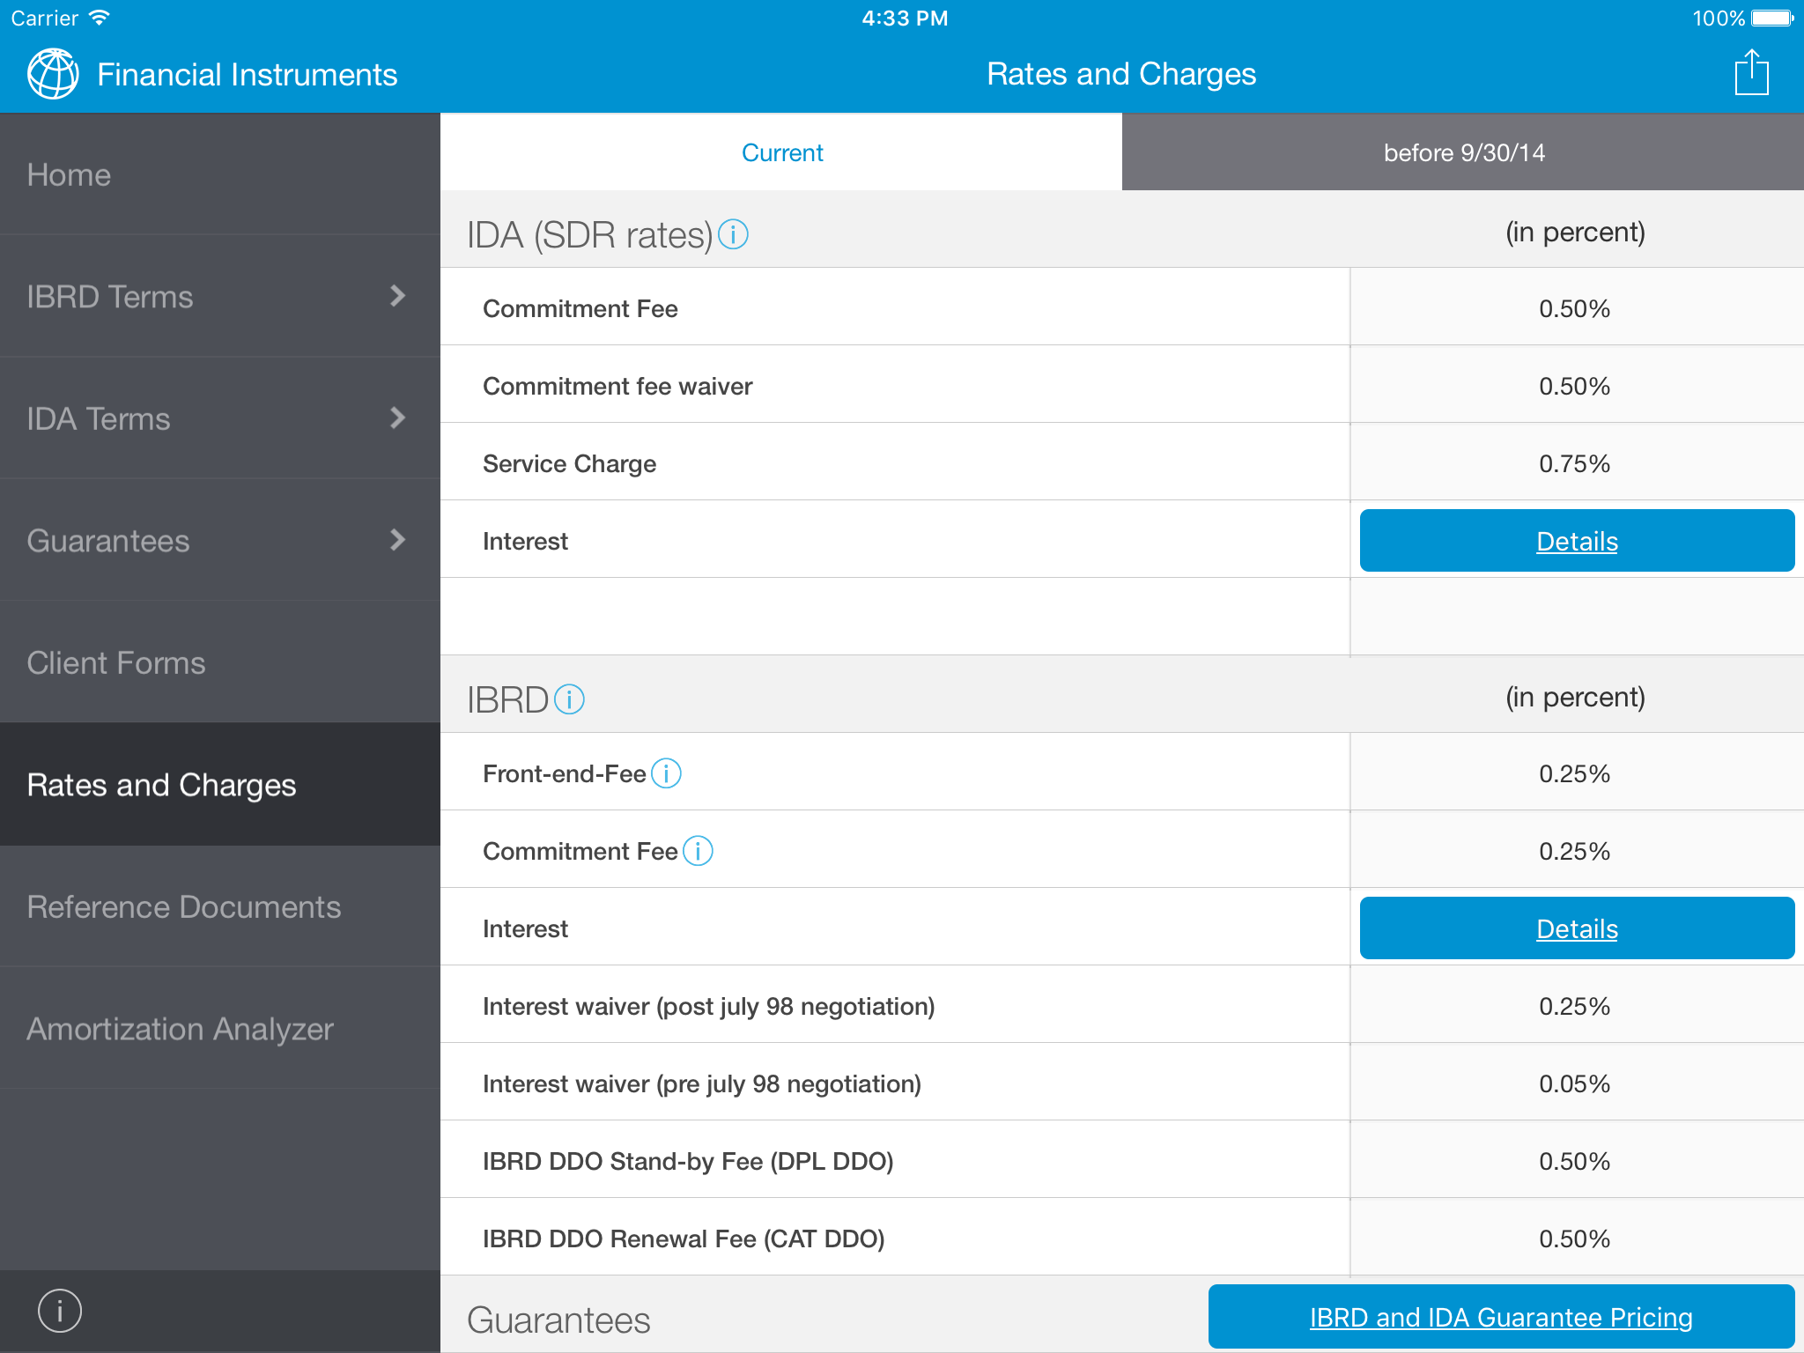The width and height of the screenshot is (1804, 1353).
Task: Tap the IBRD section heading text
Action: (507, 699)
